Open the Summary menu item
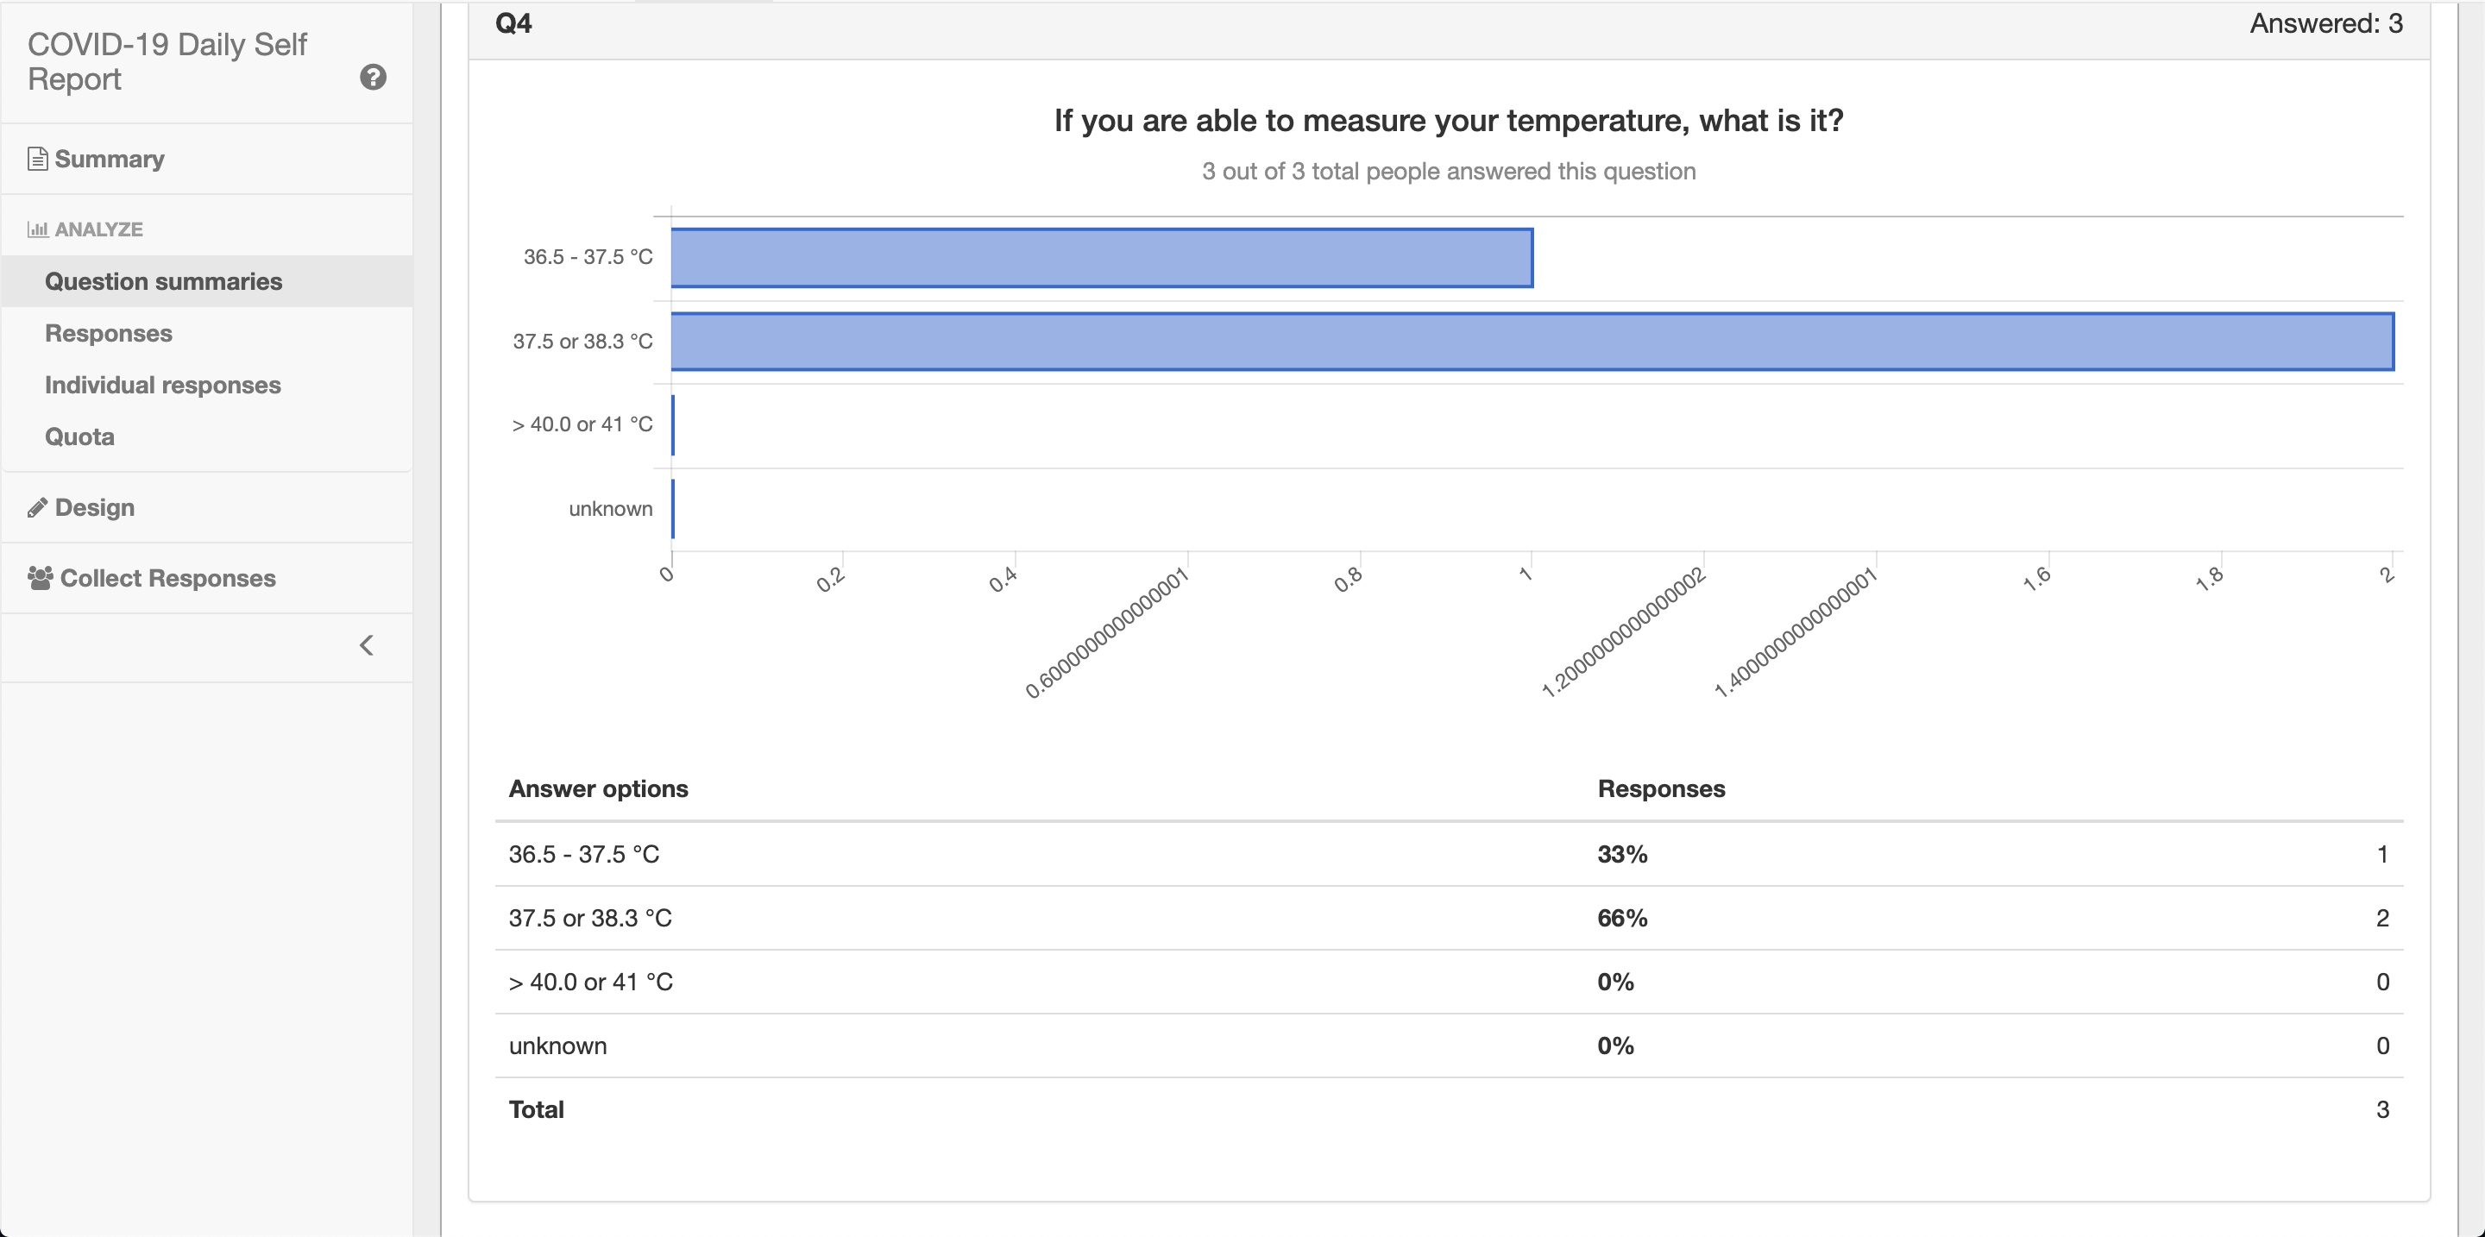 (109, 159)
